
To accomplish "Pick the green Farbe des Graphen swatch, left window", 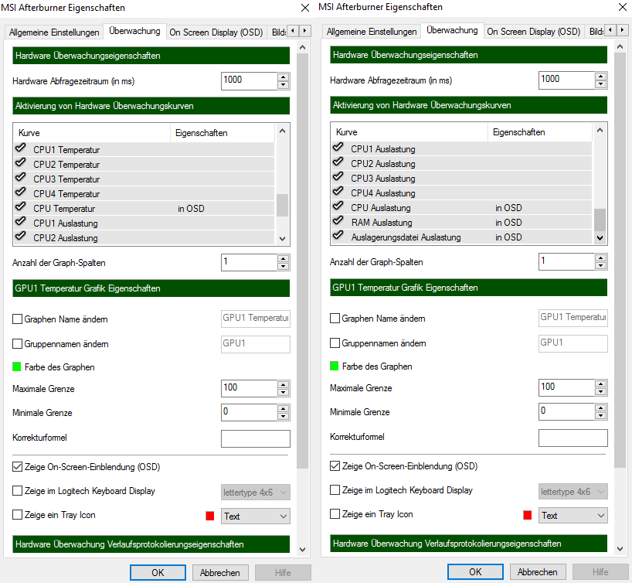I will (17, 367).
